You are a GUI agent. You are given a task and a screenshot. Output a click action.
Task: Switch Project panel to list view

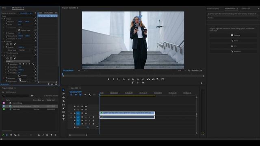pyautogui.click(x=7, y=135)
